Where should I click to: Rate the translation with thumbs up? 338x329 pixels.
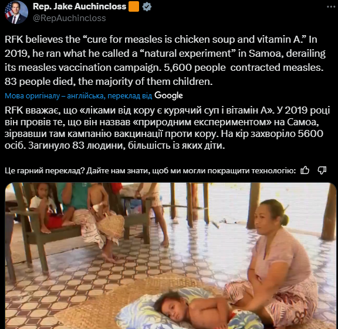[305, 170]
